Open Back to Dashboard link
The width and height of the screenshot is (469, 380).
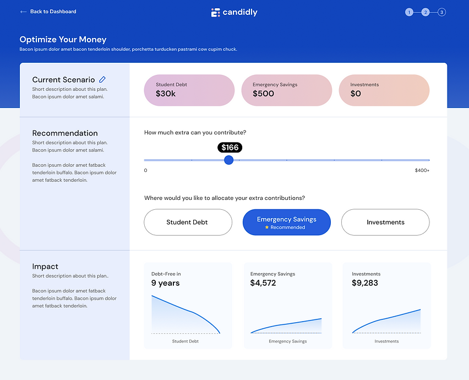pos(53,12)
